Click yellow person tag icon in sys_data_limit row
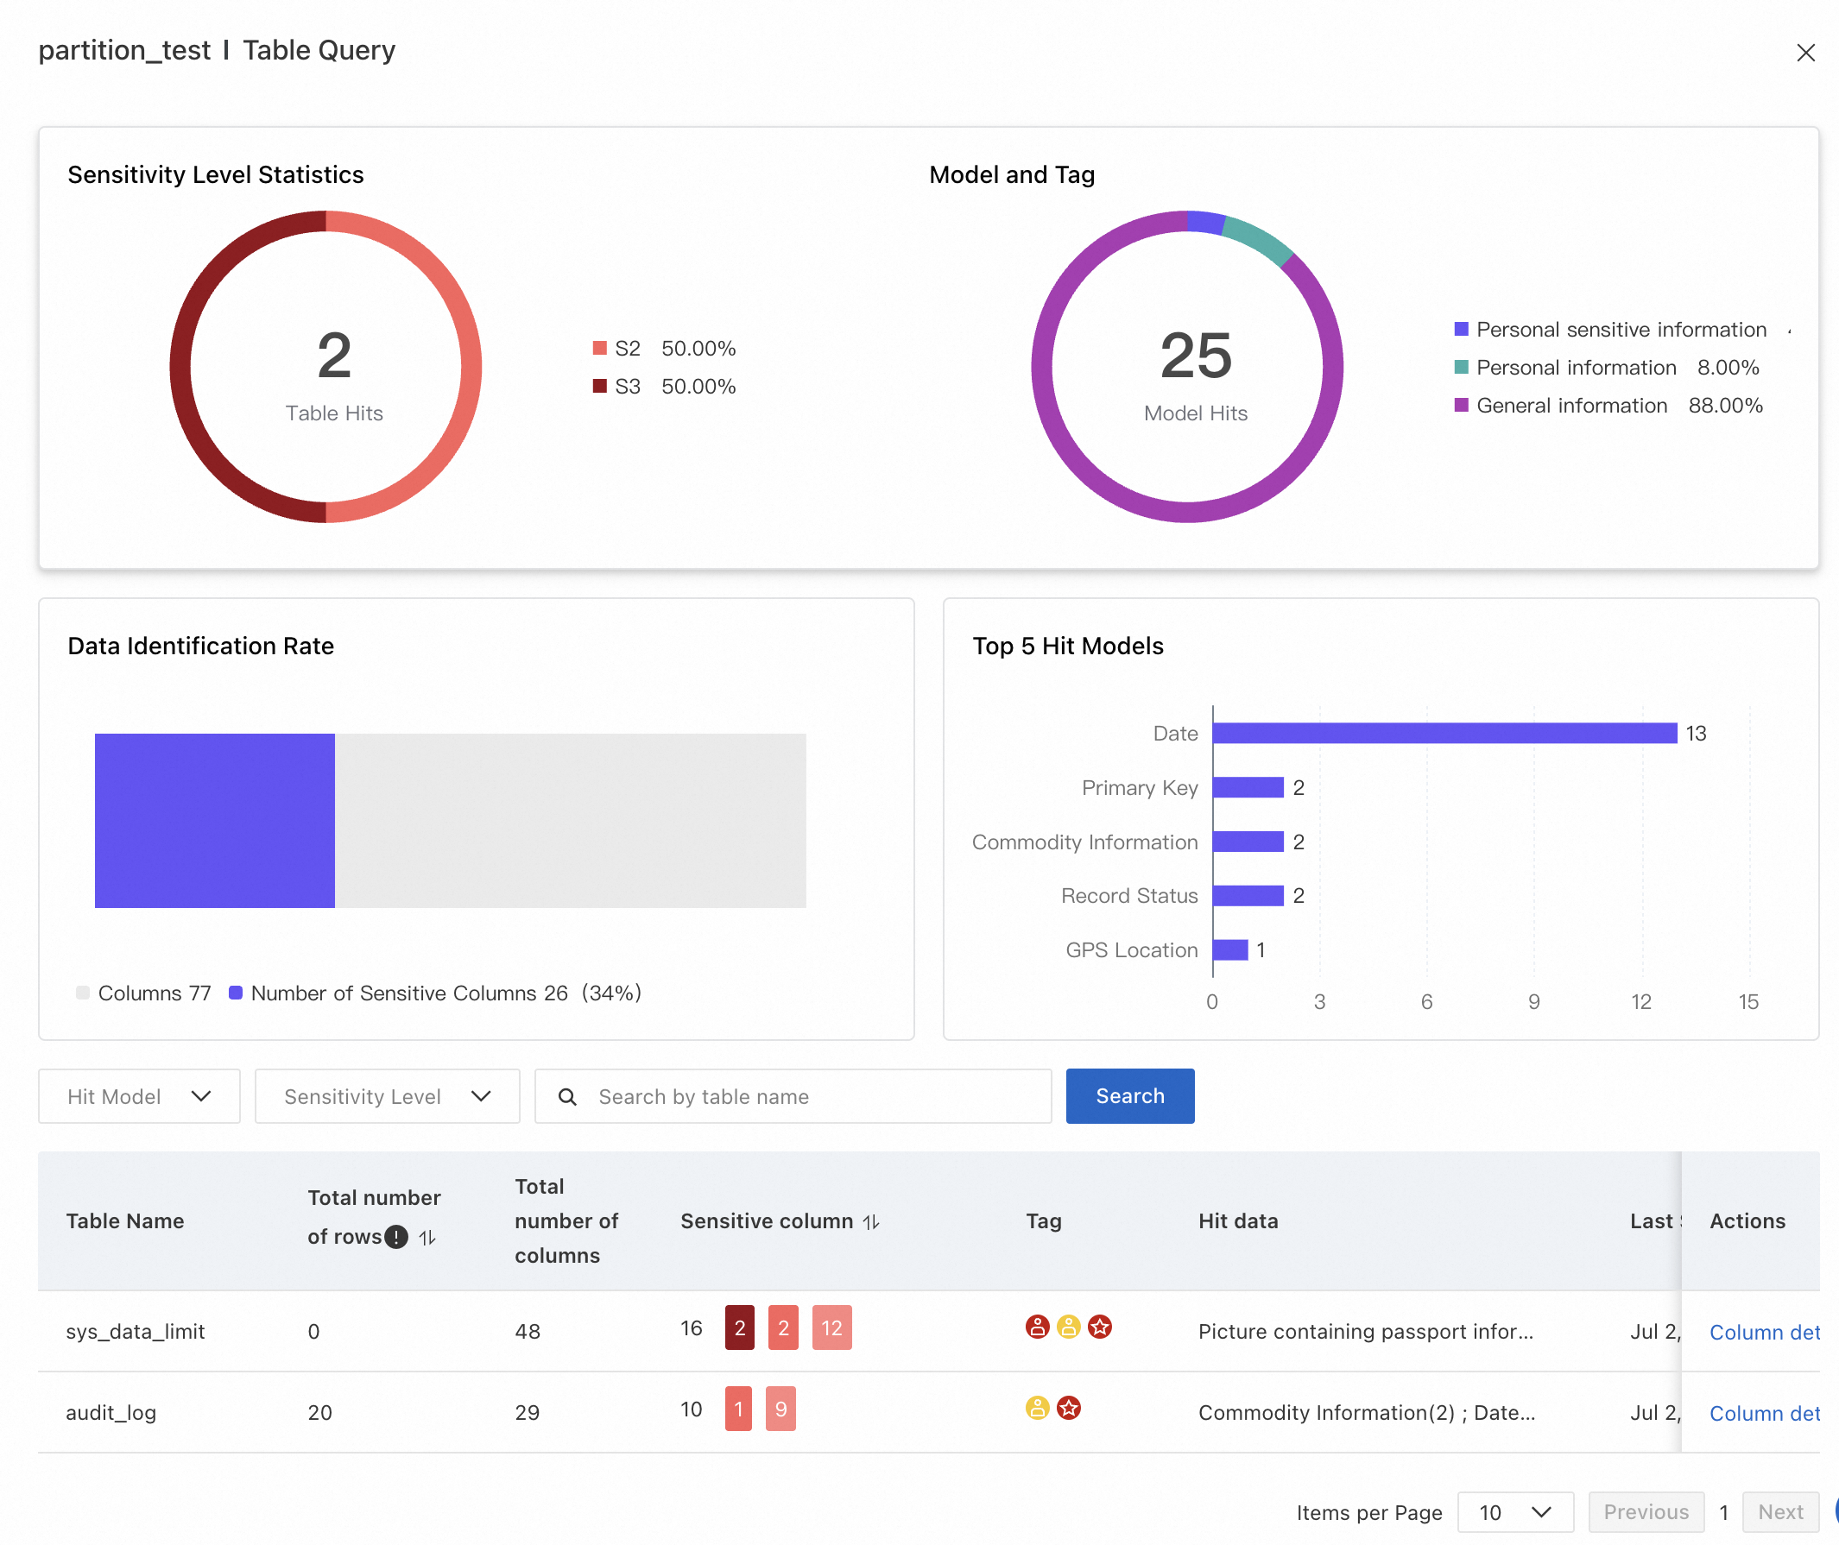 (1068, 1327)
